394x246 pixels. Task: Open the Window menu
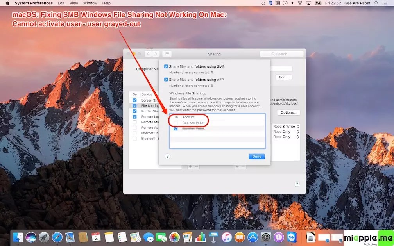point(90,3)
